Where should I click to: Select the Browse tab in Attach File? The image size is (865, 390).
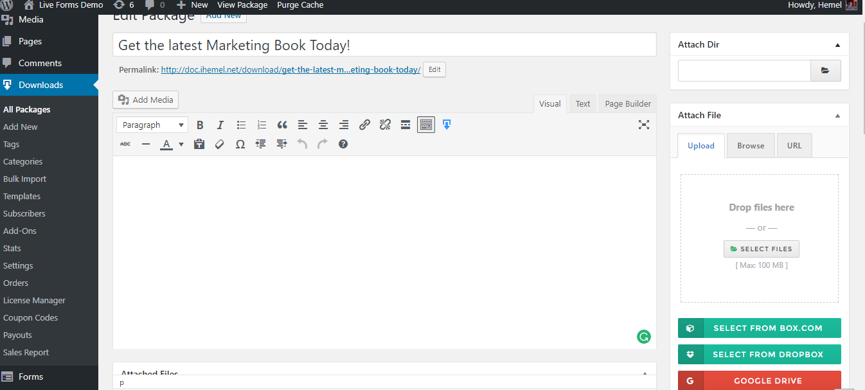(751, 146)
